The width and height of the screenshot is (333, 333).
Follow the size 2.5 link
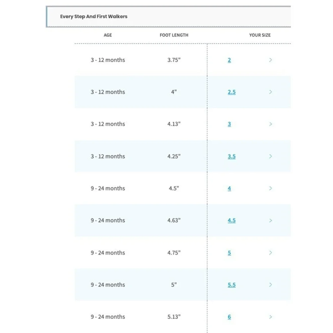point(232,92)
